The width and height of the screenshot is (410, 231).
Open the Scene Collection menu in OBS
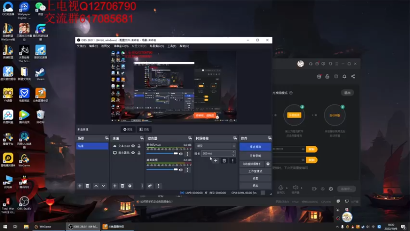(157, 46)
